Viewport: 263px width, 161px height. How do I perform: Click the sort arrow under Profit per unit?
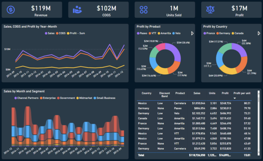pyautogui.click(x=235, y=98)
